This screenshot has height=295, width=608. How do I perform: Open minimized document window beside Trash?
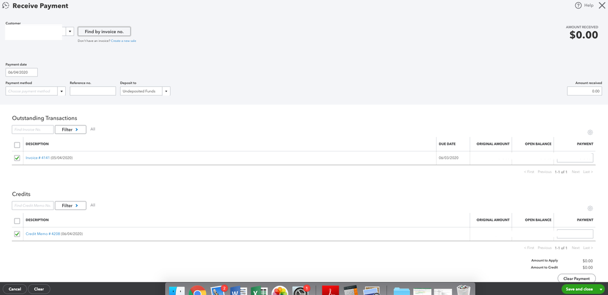[442, 291]
